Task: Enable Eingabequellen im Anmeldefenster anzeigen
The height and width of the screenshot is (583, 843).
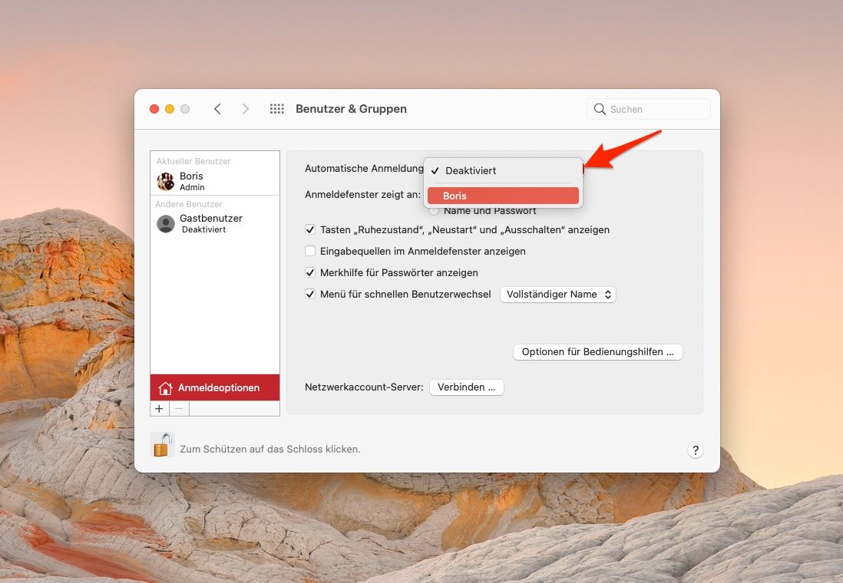Action: pyautogui.click(x=310, y=251)
